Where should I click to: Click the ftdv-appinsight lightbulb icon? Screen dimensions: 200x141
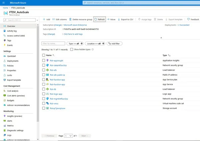[47, 61]
